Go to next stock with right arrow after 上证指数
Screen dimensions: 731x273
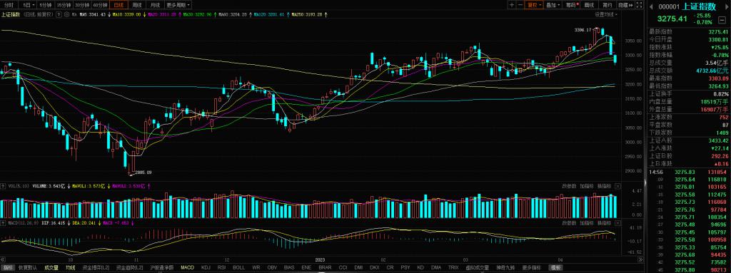(726, 6)
